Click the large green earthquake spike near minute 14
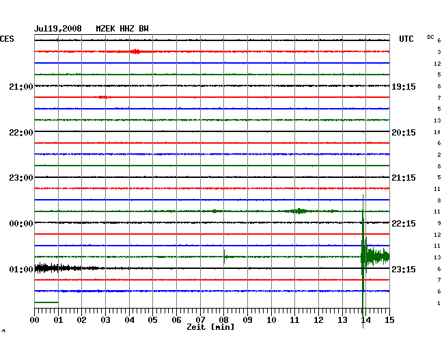 [364, 257]
